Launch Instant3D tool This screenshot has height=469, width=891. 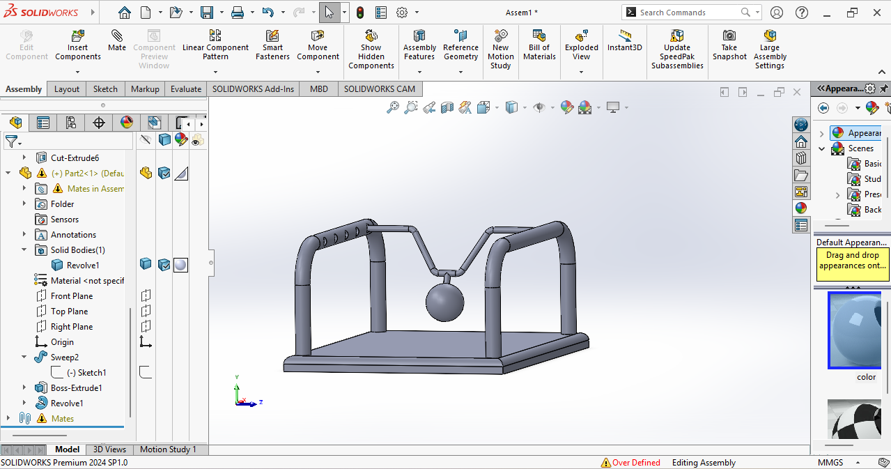[624, 40]
